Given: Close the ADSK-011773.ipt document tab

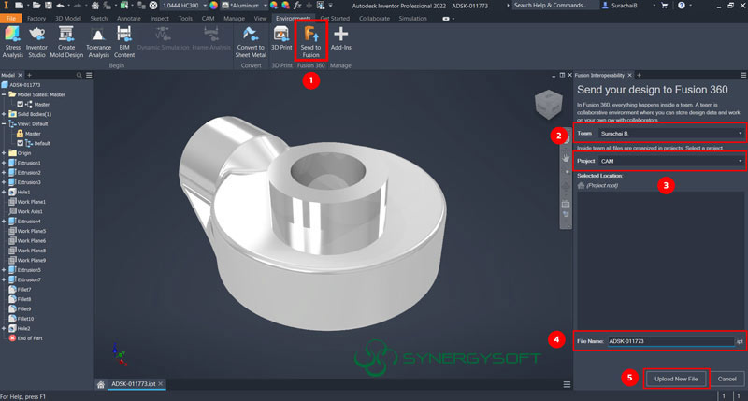Looking at the screenshot, I should coord(161,384).
